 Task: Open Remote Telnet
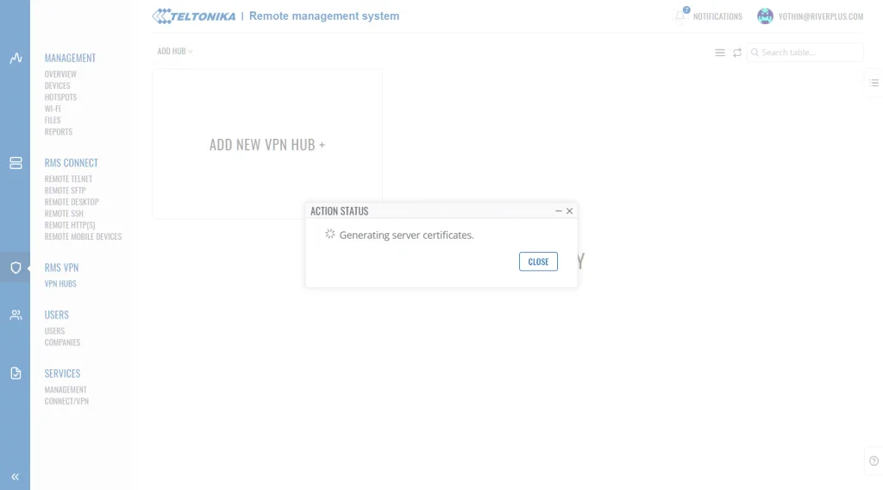68,179
